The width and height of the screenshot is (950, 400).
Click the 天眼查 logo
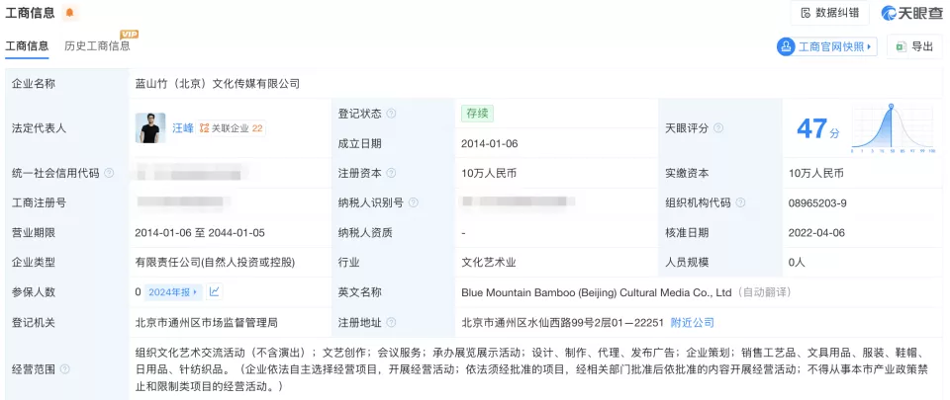[x=908, y=13]
